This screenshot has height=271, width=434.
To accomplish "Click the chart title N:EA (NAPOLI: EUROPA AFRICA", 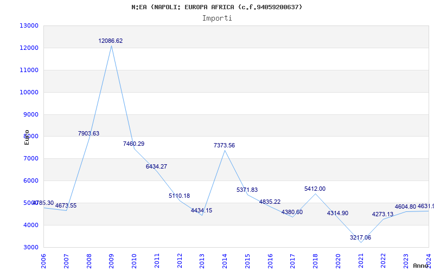I will (217, 7).
